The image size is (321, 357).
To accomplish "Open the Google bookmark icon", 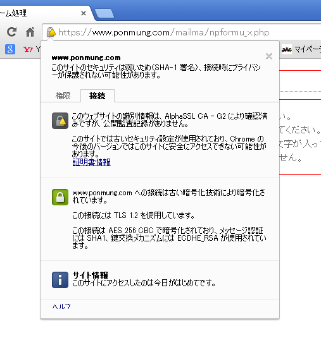I will (x=10, y=49).
